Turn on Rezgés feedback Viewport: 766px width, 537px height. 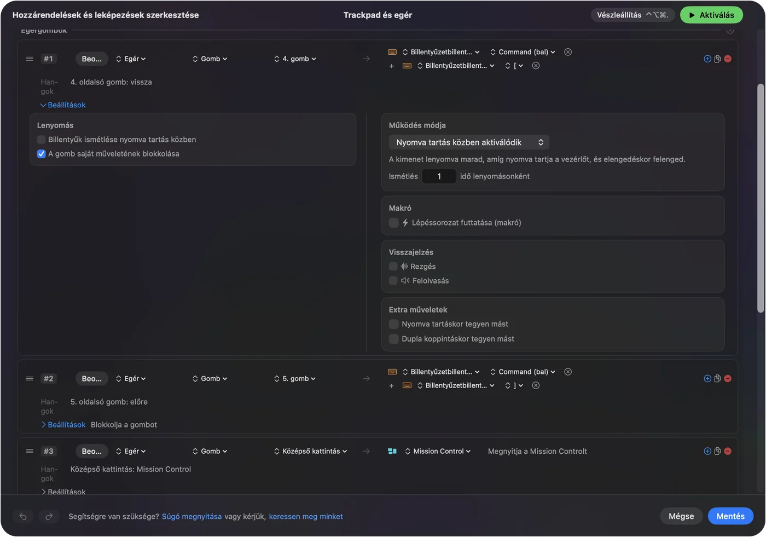(393, 267)
